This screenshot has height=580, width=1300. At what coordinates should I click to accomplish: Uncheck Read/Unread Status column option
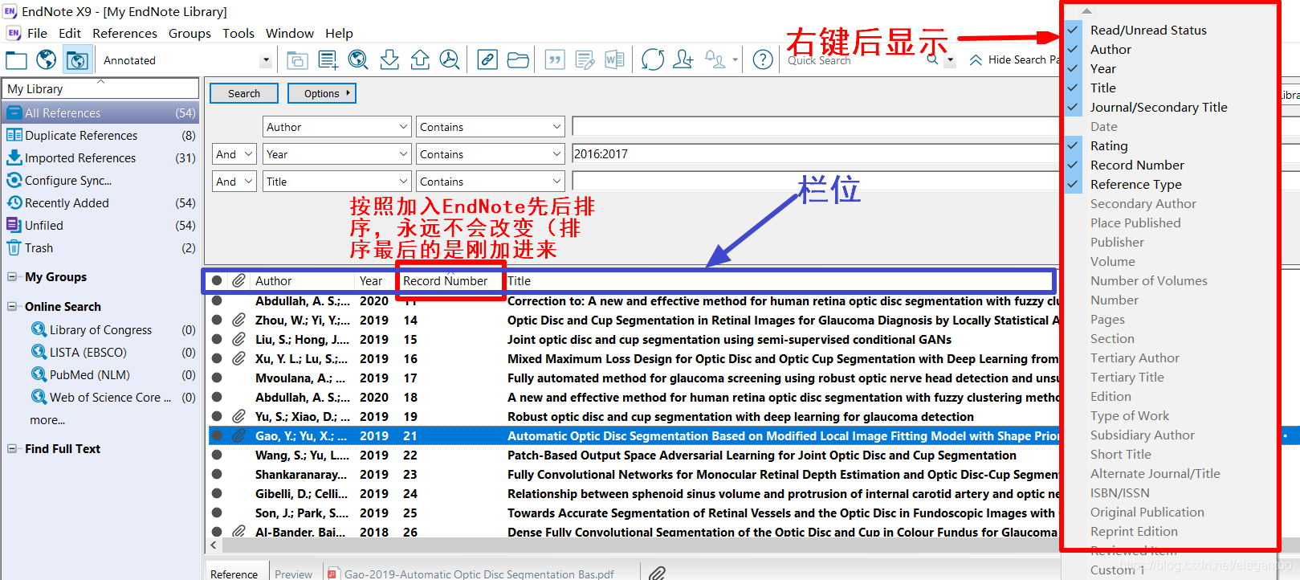point(1148,31)
